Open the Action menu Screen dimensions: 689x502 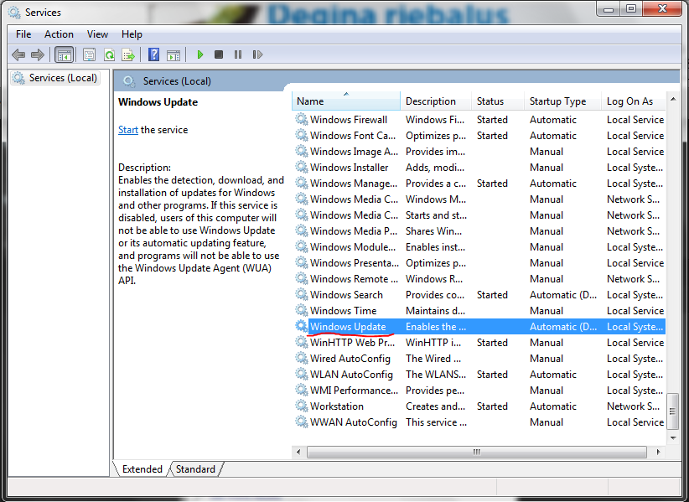coord(59,34)
